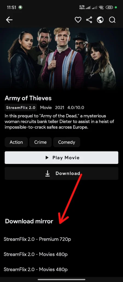123x282 pixels.
Task: Tap the battery indicator in status bar
Action: [x=109, y=7]
